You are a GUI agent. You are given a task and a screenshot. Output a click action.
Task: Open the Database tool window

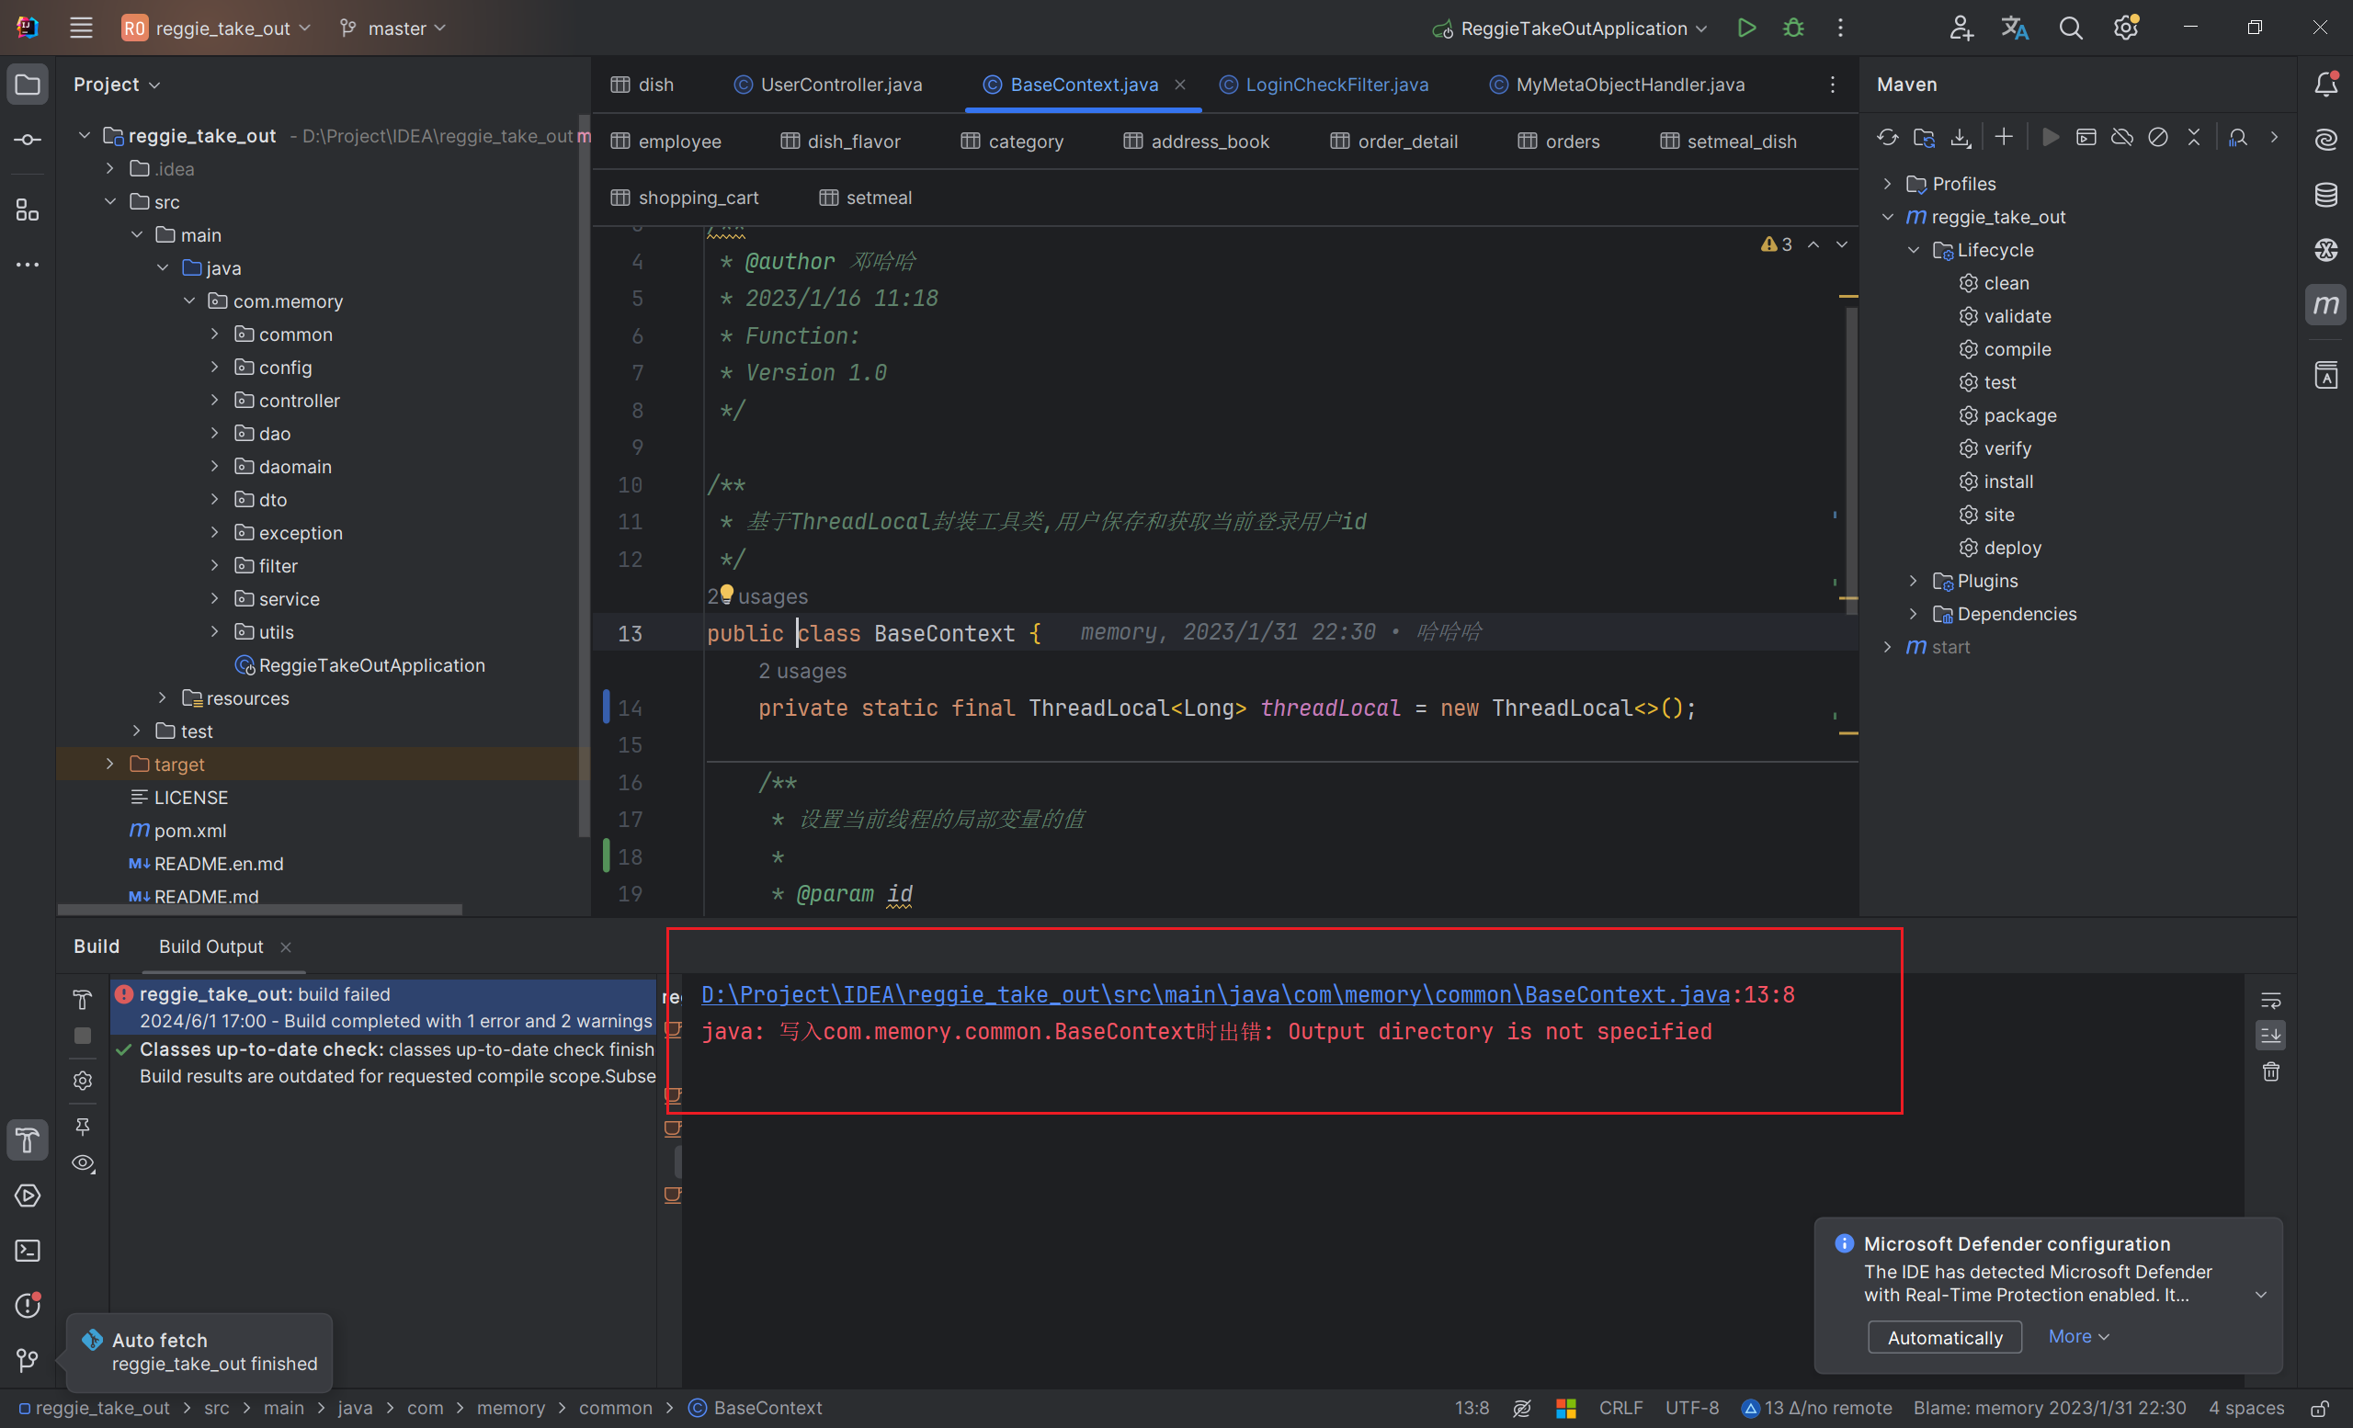pos(2325,195)
